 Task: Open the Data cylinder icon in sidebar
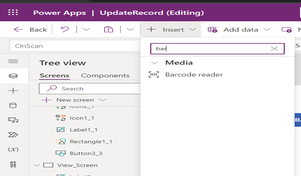pos(13,105)
